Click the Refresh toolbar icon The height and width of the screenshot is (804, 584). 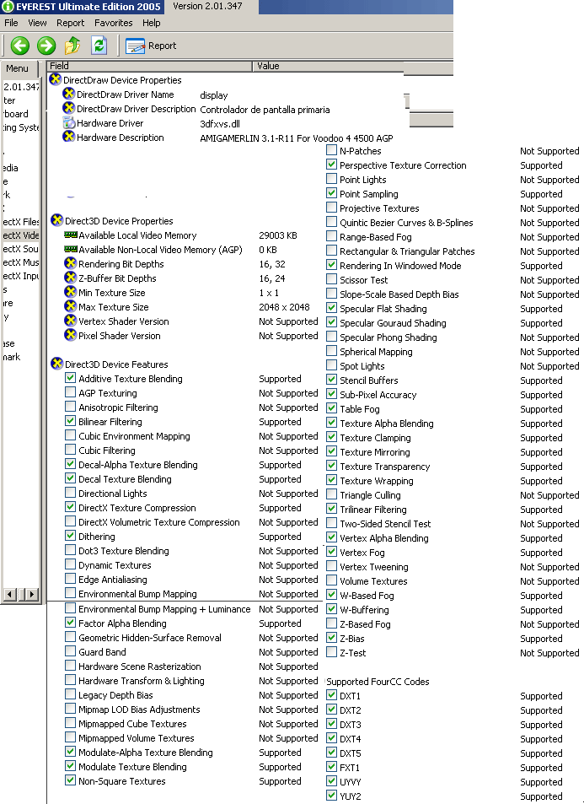pos(99,45)
